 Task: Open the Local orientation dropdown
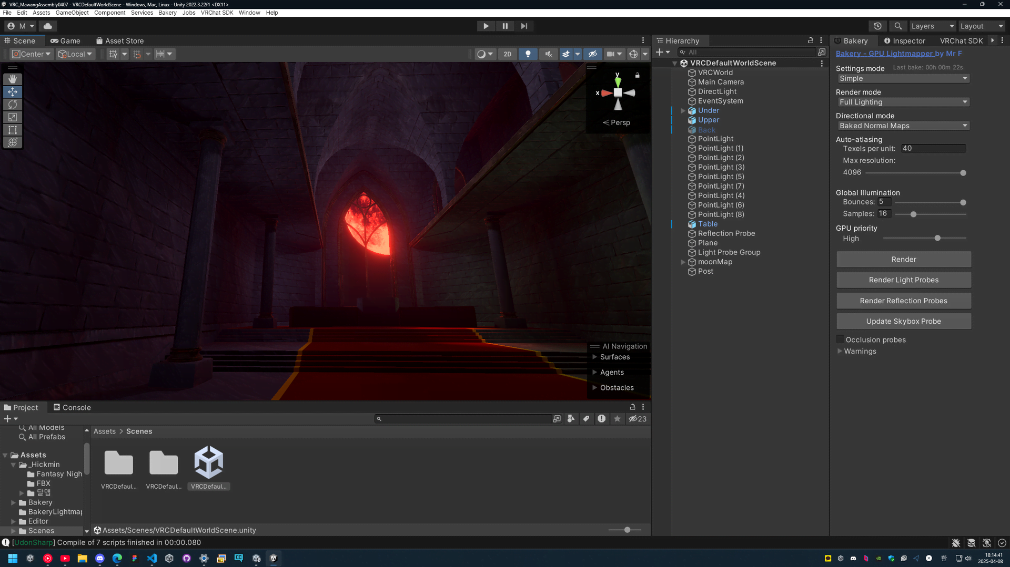(75, 54)
